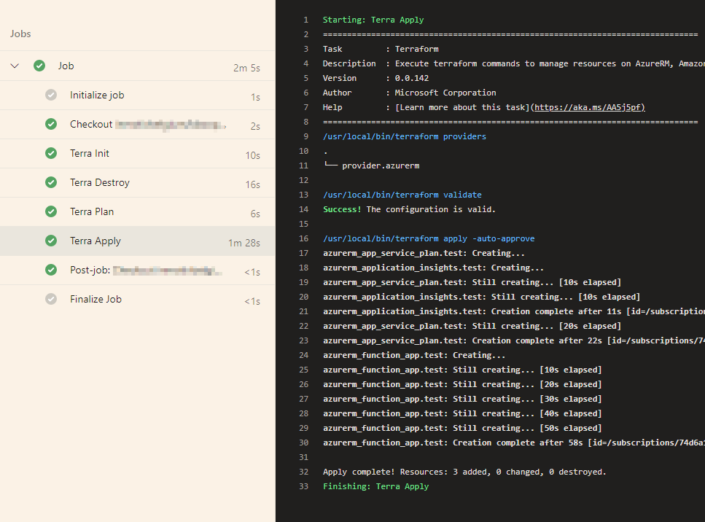
Task: Click the green check icon for Terra Apply
Action: point(51,241)
